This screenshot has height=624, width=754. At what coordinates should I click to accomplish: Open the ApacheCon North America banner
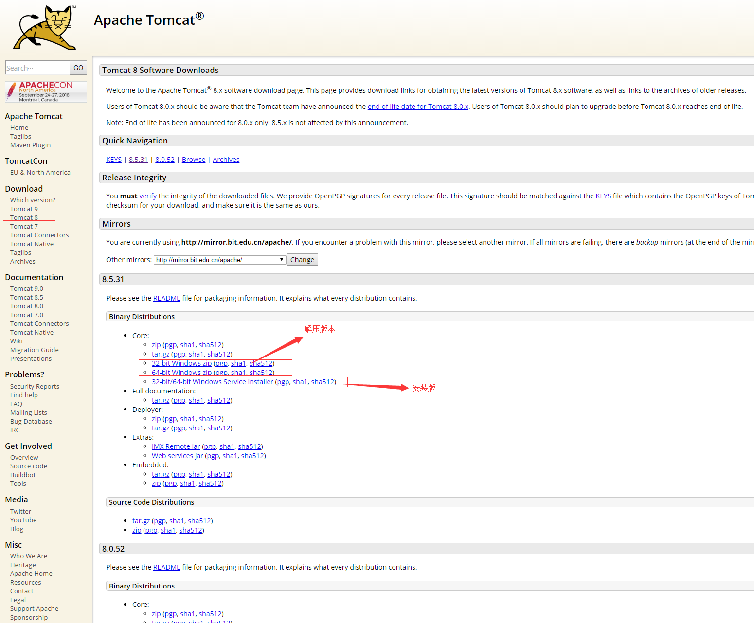point(46,91)
